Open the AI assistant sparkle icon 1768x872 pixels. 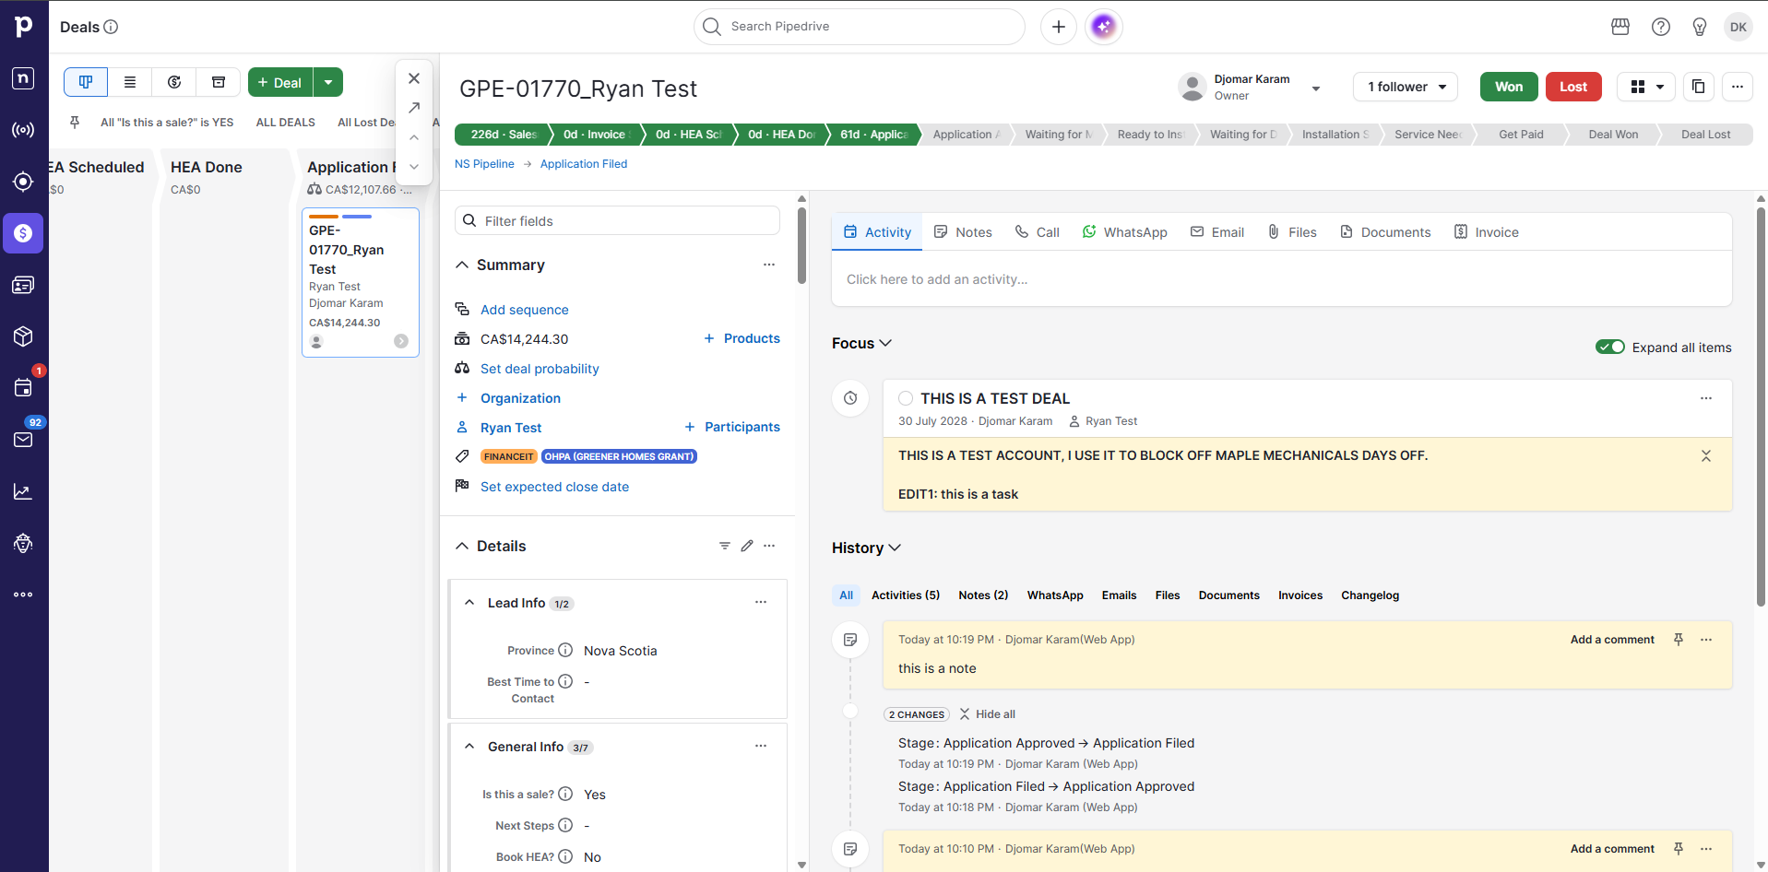(1104, 27)
